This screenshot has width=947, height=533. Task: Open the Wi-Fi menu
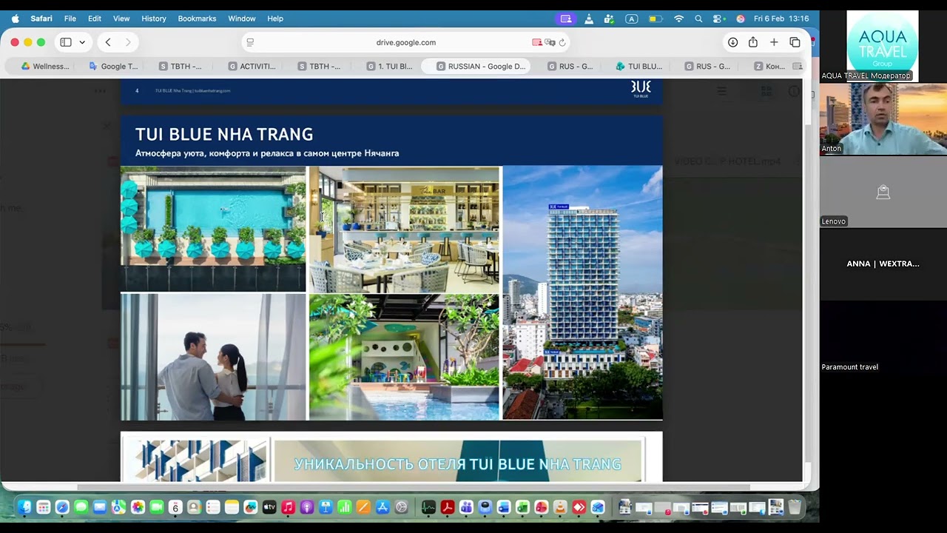pyautogui.click(x=678, y=19)
